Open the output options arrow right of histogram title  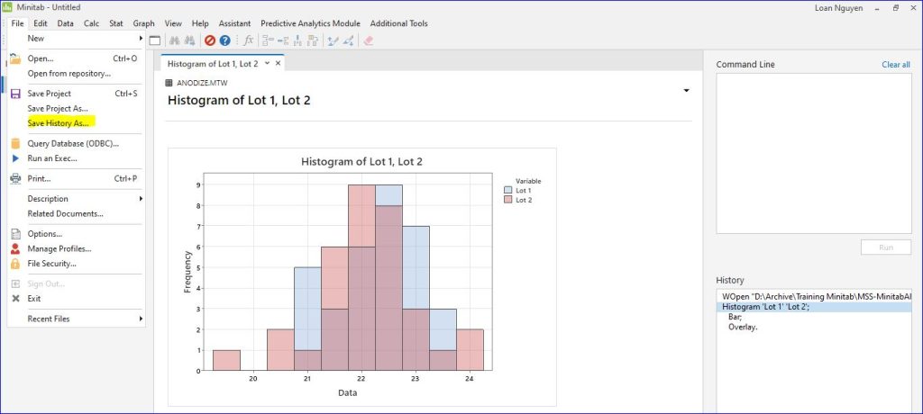(686, 91)
